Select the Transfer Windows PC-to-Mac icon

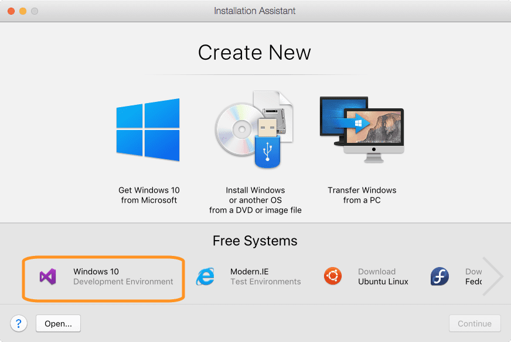pos(362,129)
